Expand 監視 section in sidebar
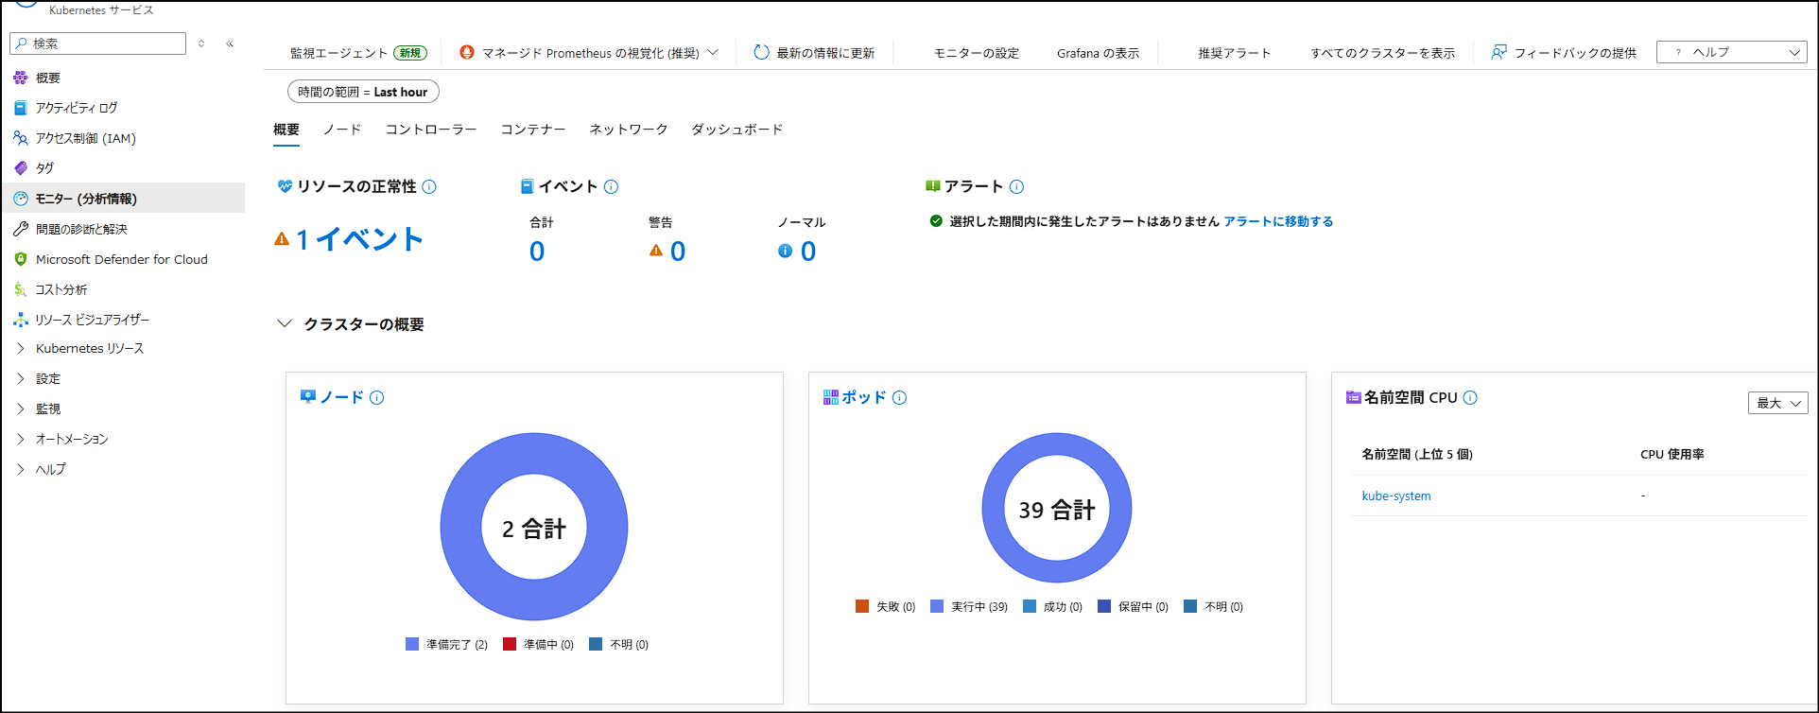 [x=21, y=409]
